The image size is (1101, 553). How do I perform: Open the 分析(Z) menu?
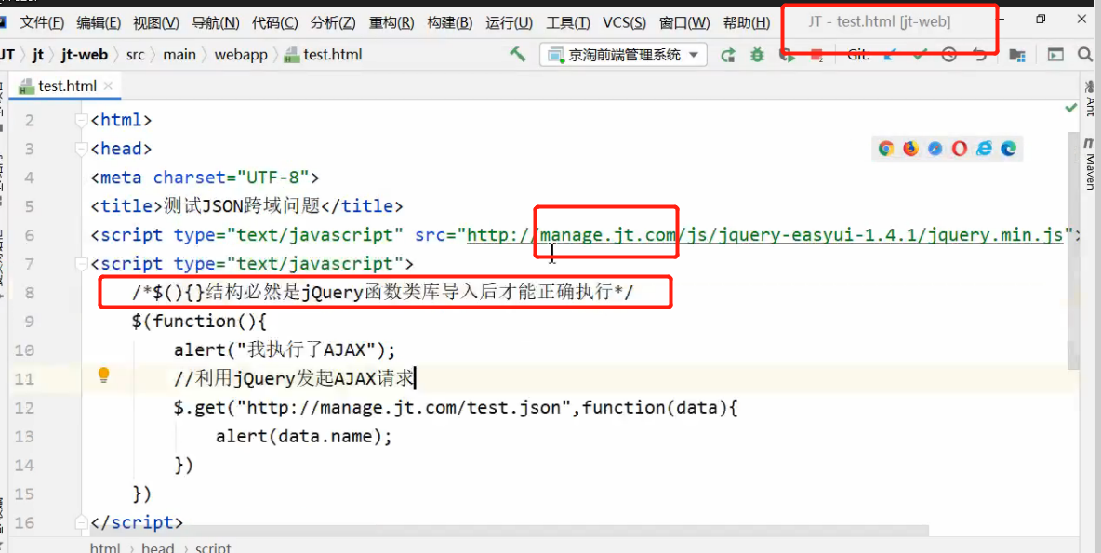coord(333,23)
